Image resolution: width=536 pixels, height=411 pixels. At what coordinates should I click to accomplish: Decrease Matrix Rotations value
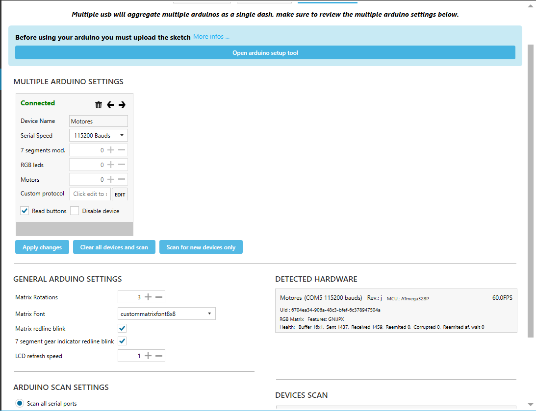159,297
